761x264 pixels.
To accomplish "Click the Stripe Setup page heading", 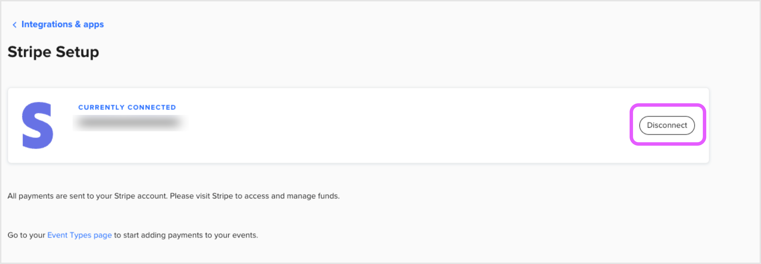I will click(x=53, y=52).
